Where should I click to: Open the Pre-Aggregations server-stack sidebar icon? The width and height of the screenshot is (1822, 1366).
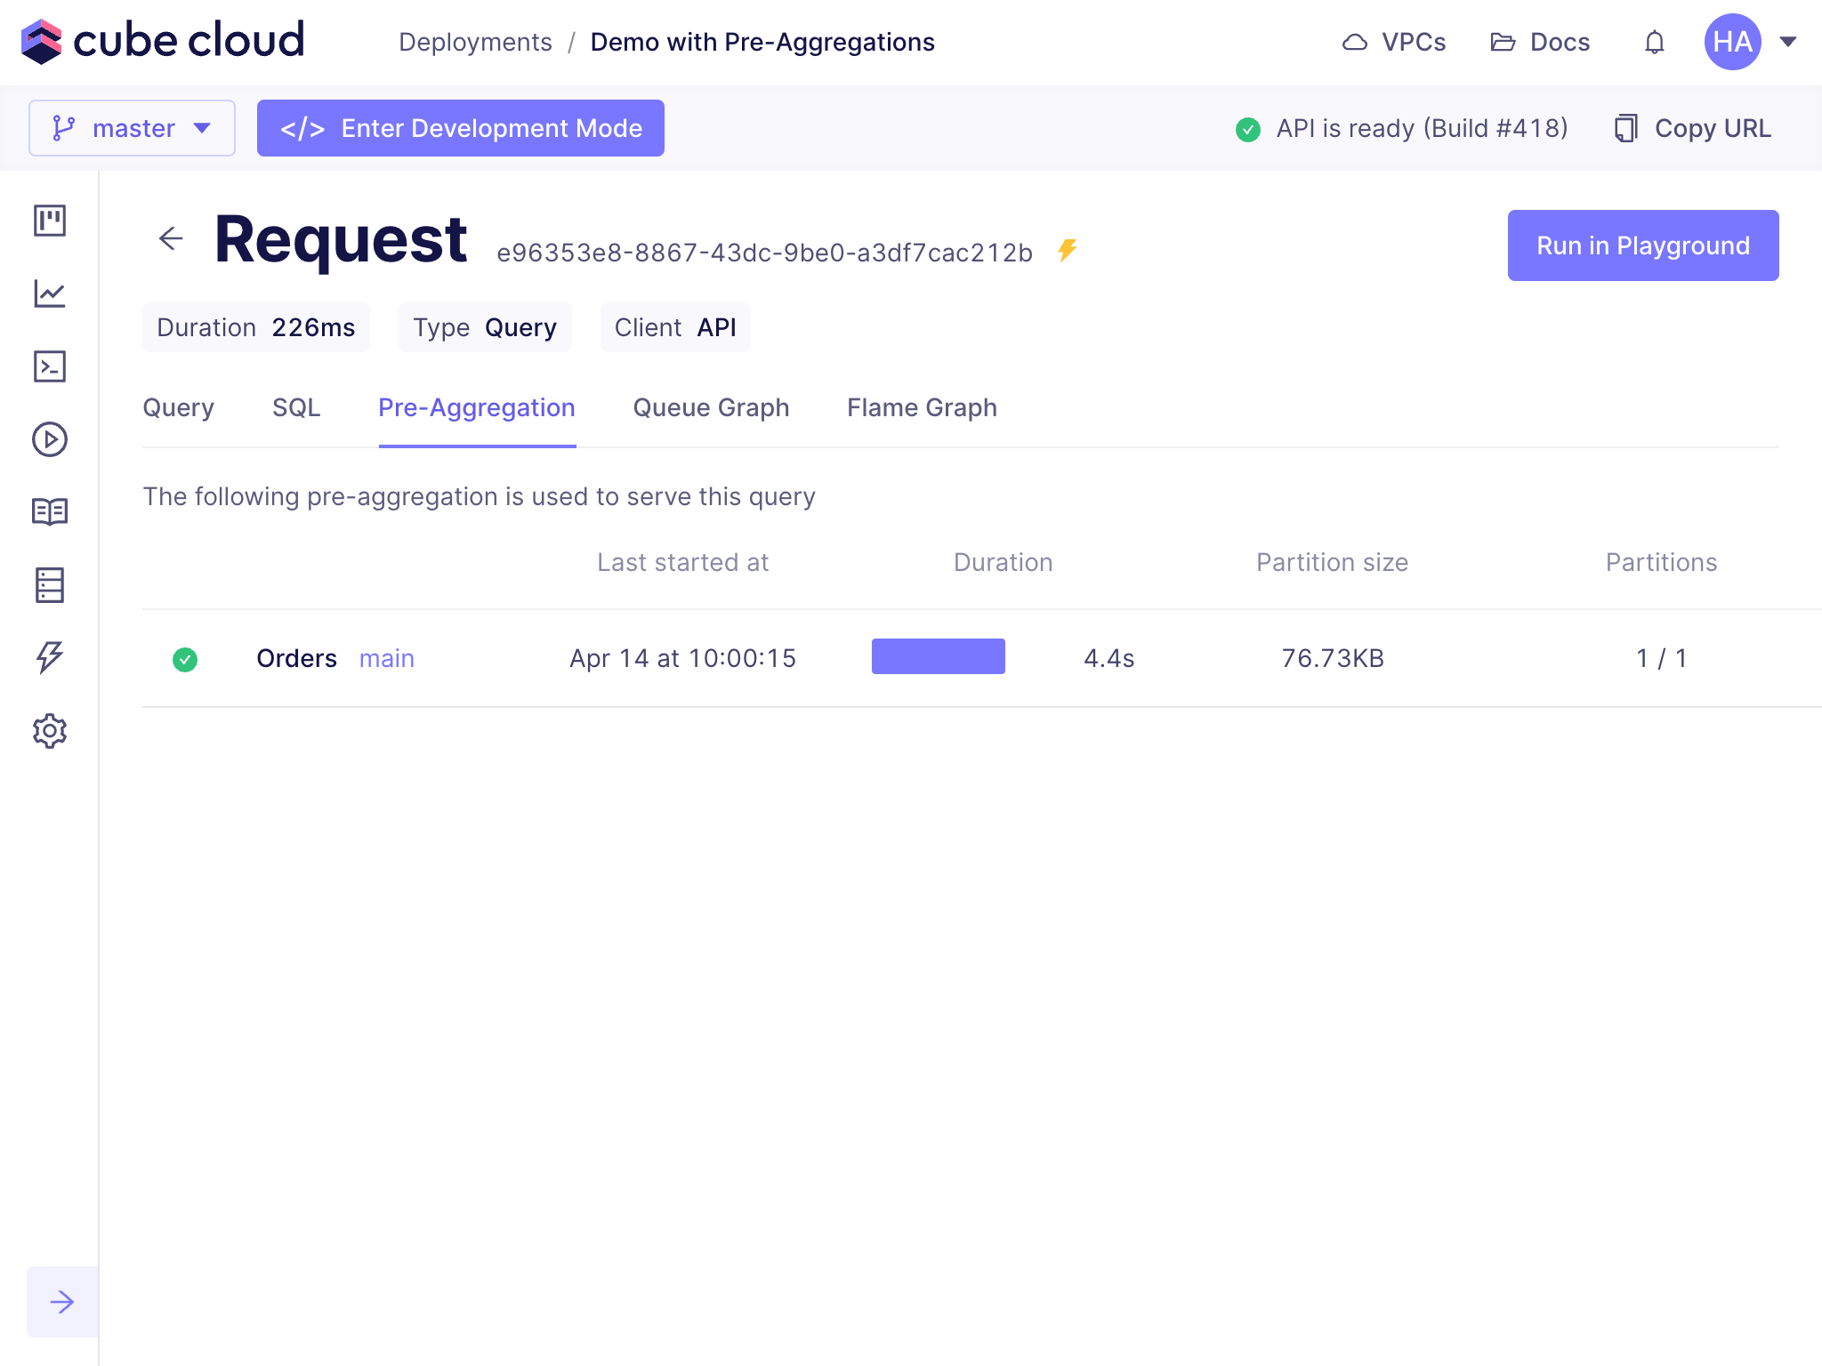[50, 584]
